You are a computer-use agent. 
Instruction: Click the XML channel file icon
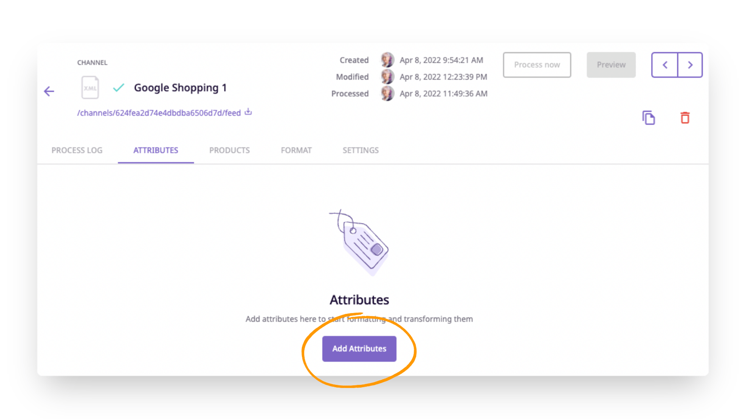click(90, 87)
